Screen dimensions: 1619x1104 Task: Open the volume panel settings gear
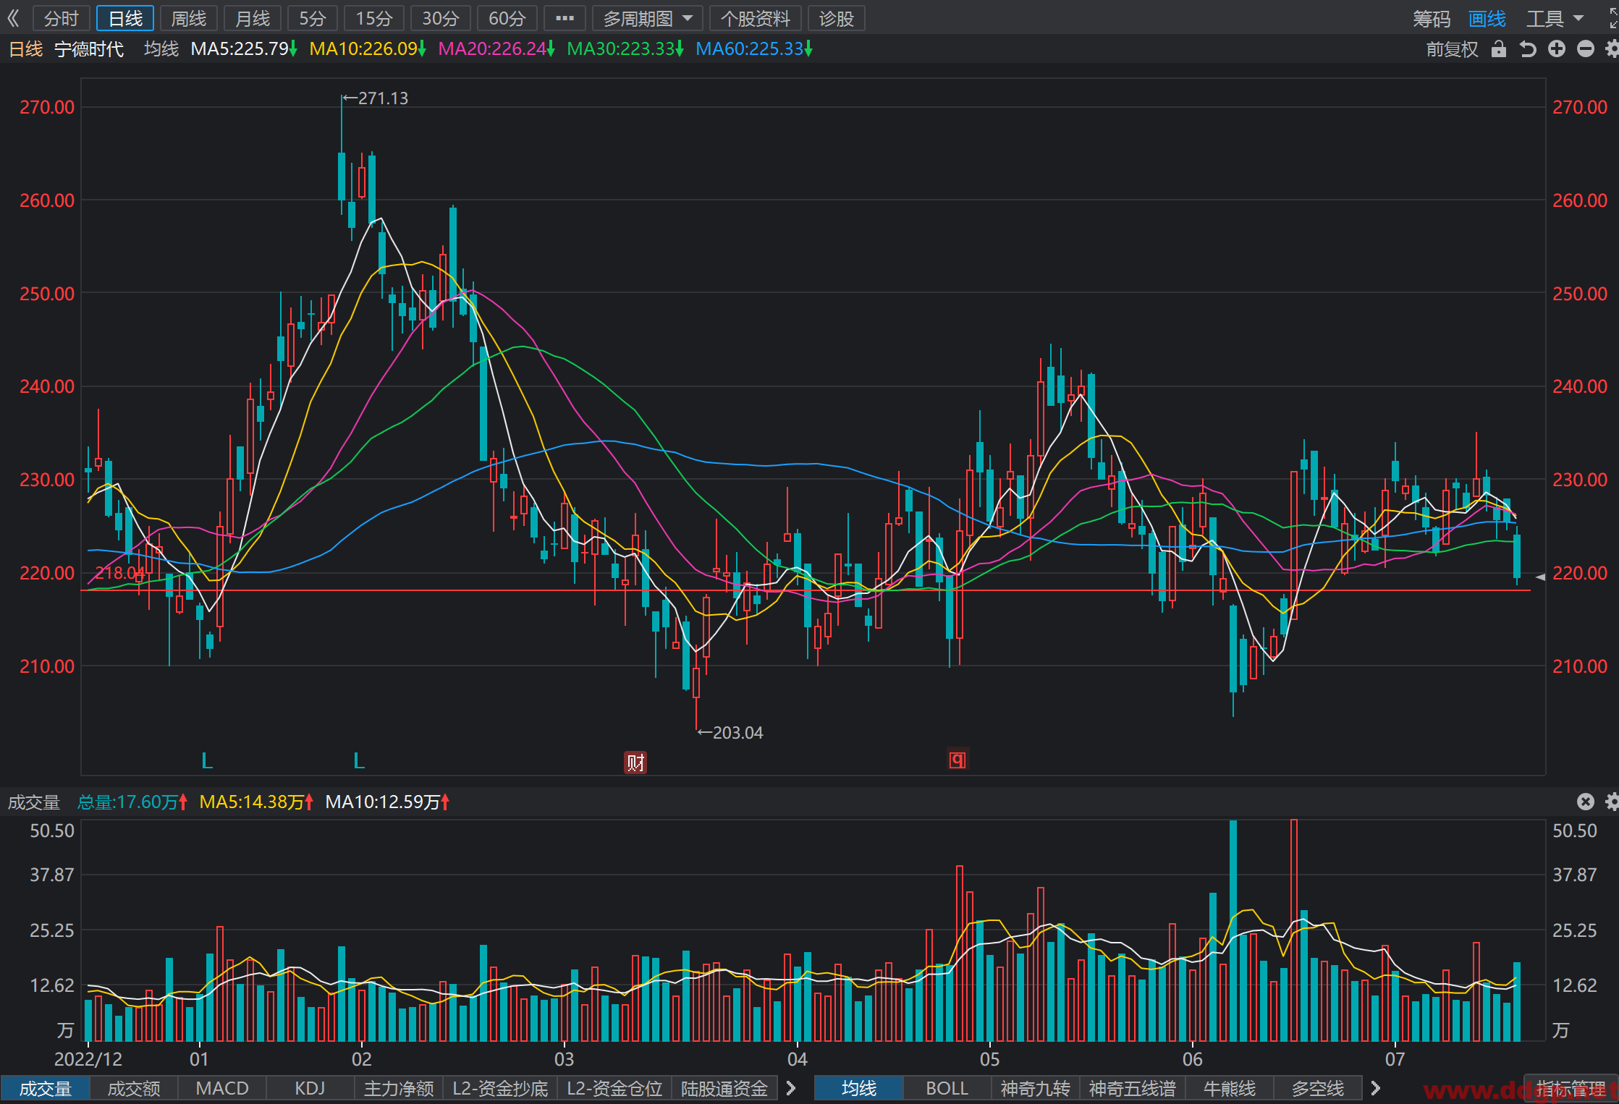coord(1612,802)
